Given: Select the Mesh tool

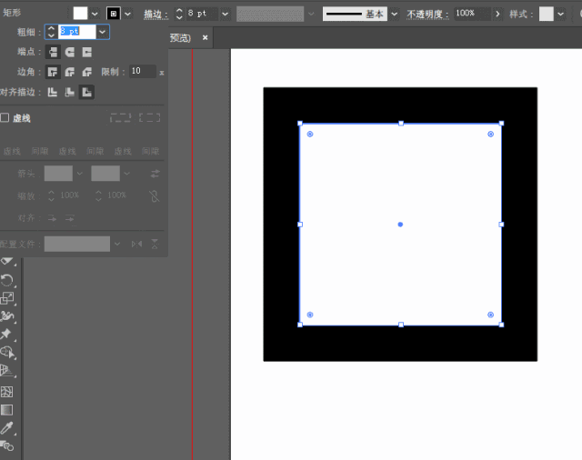Looking at the screenshot, I should (x=6, y=392).
